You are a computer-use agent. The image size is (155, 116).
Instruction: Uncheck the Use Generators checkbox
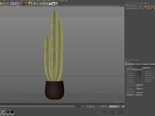137,82
